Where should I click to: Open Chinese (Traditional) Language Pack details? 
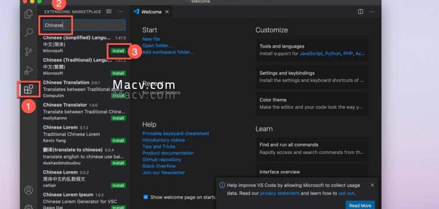(x=84, y=66)
